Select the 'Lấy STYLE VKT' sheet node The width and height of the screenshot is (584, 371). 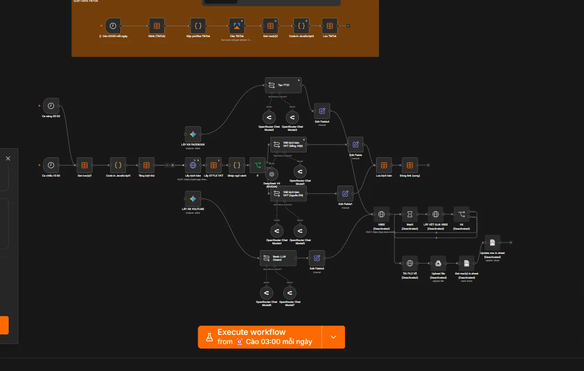click(214, 165)
